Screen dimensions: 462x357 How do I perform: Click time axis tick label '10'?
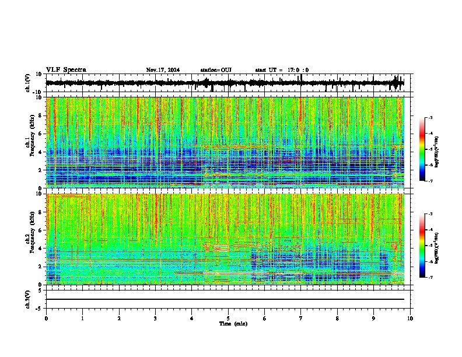tap(410, 318)
